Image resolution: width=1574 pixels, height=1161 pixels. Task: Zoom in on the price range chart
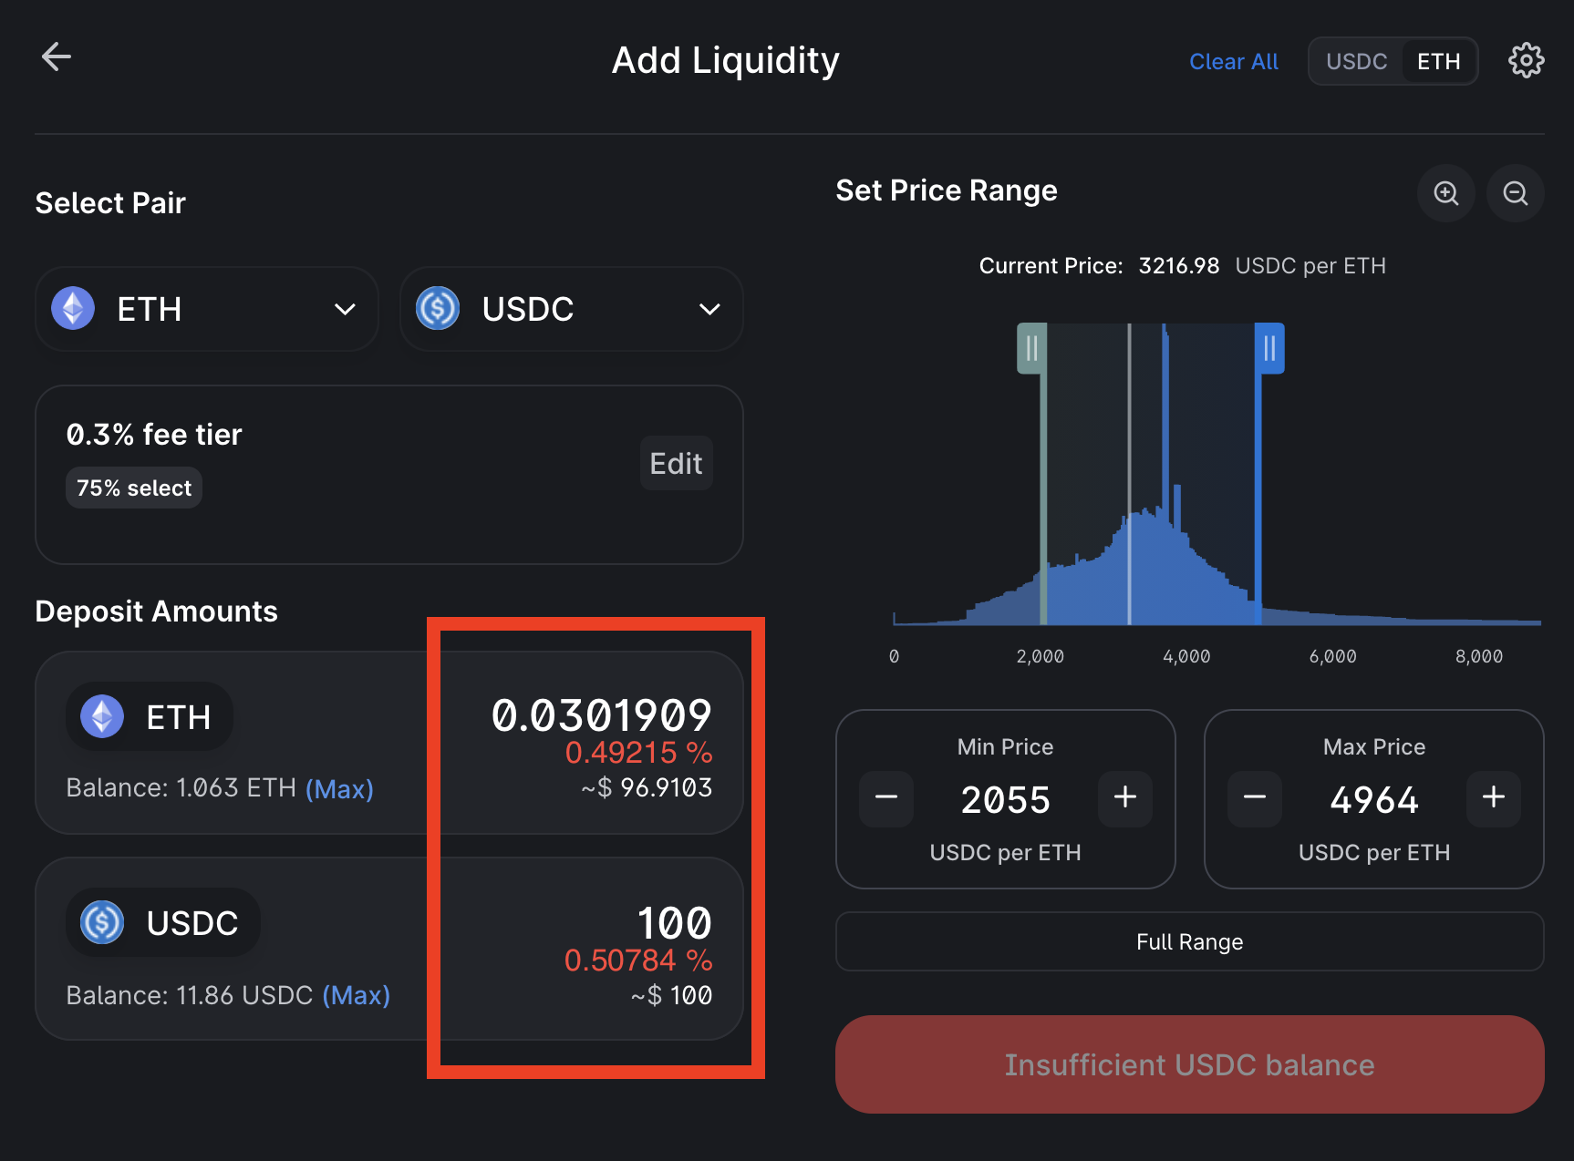coord(1445,193)
